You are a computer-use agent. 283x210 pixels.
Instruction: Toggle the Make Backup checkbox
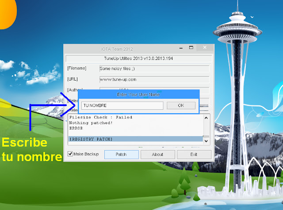pos(70,154)
